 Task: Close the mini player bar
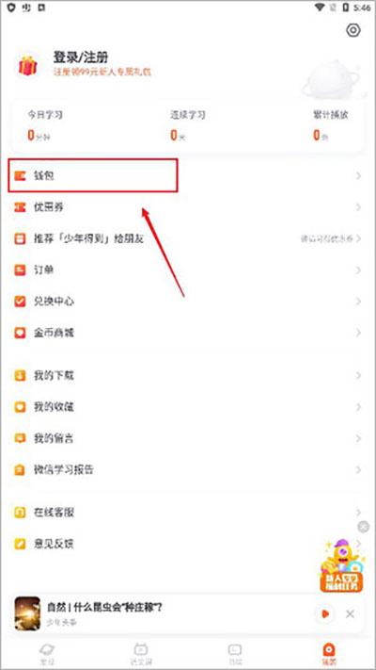[x=350, y=614]
